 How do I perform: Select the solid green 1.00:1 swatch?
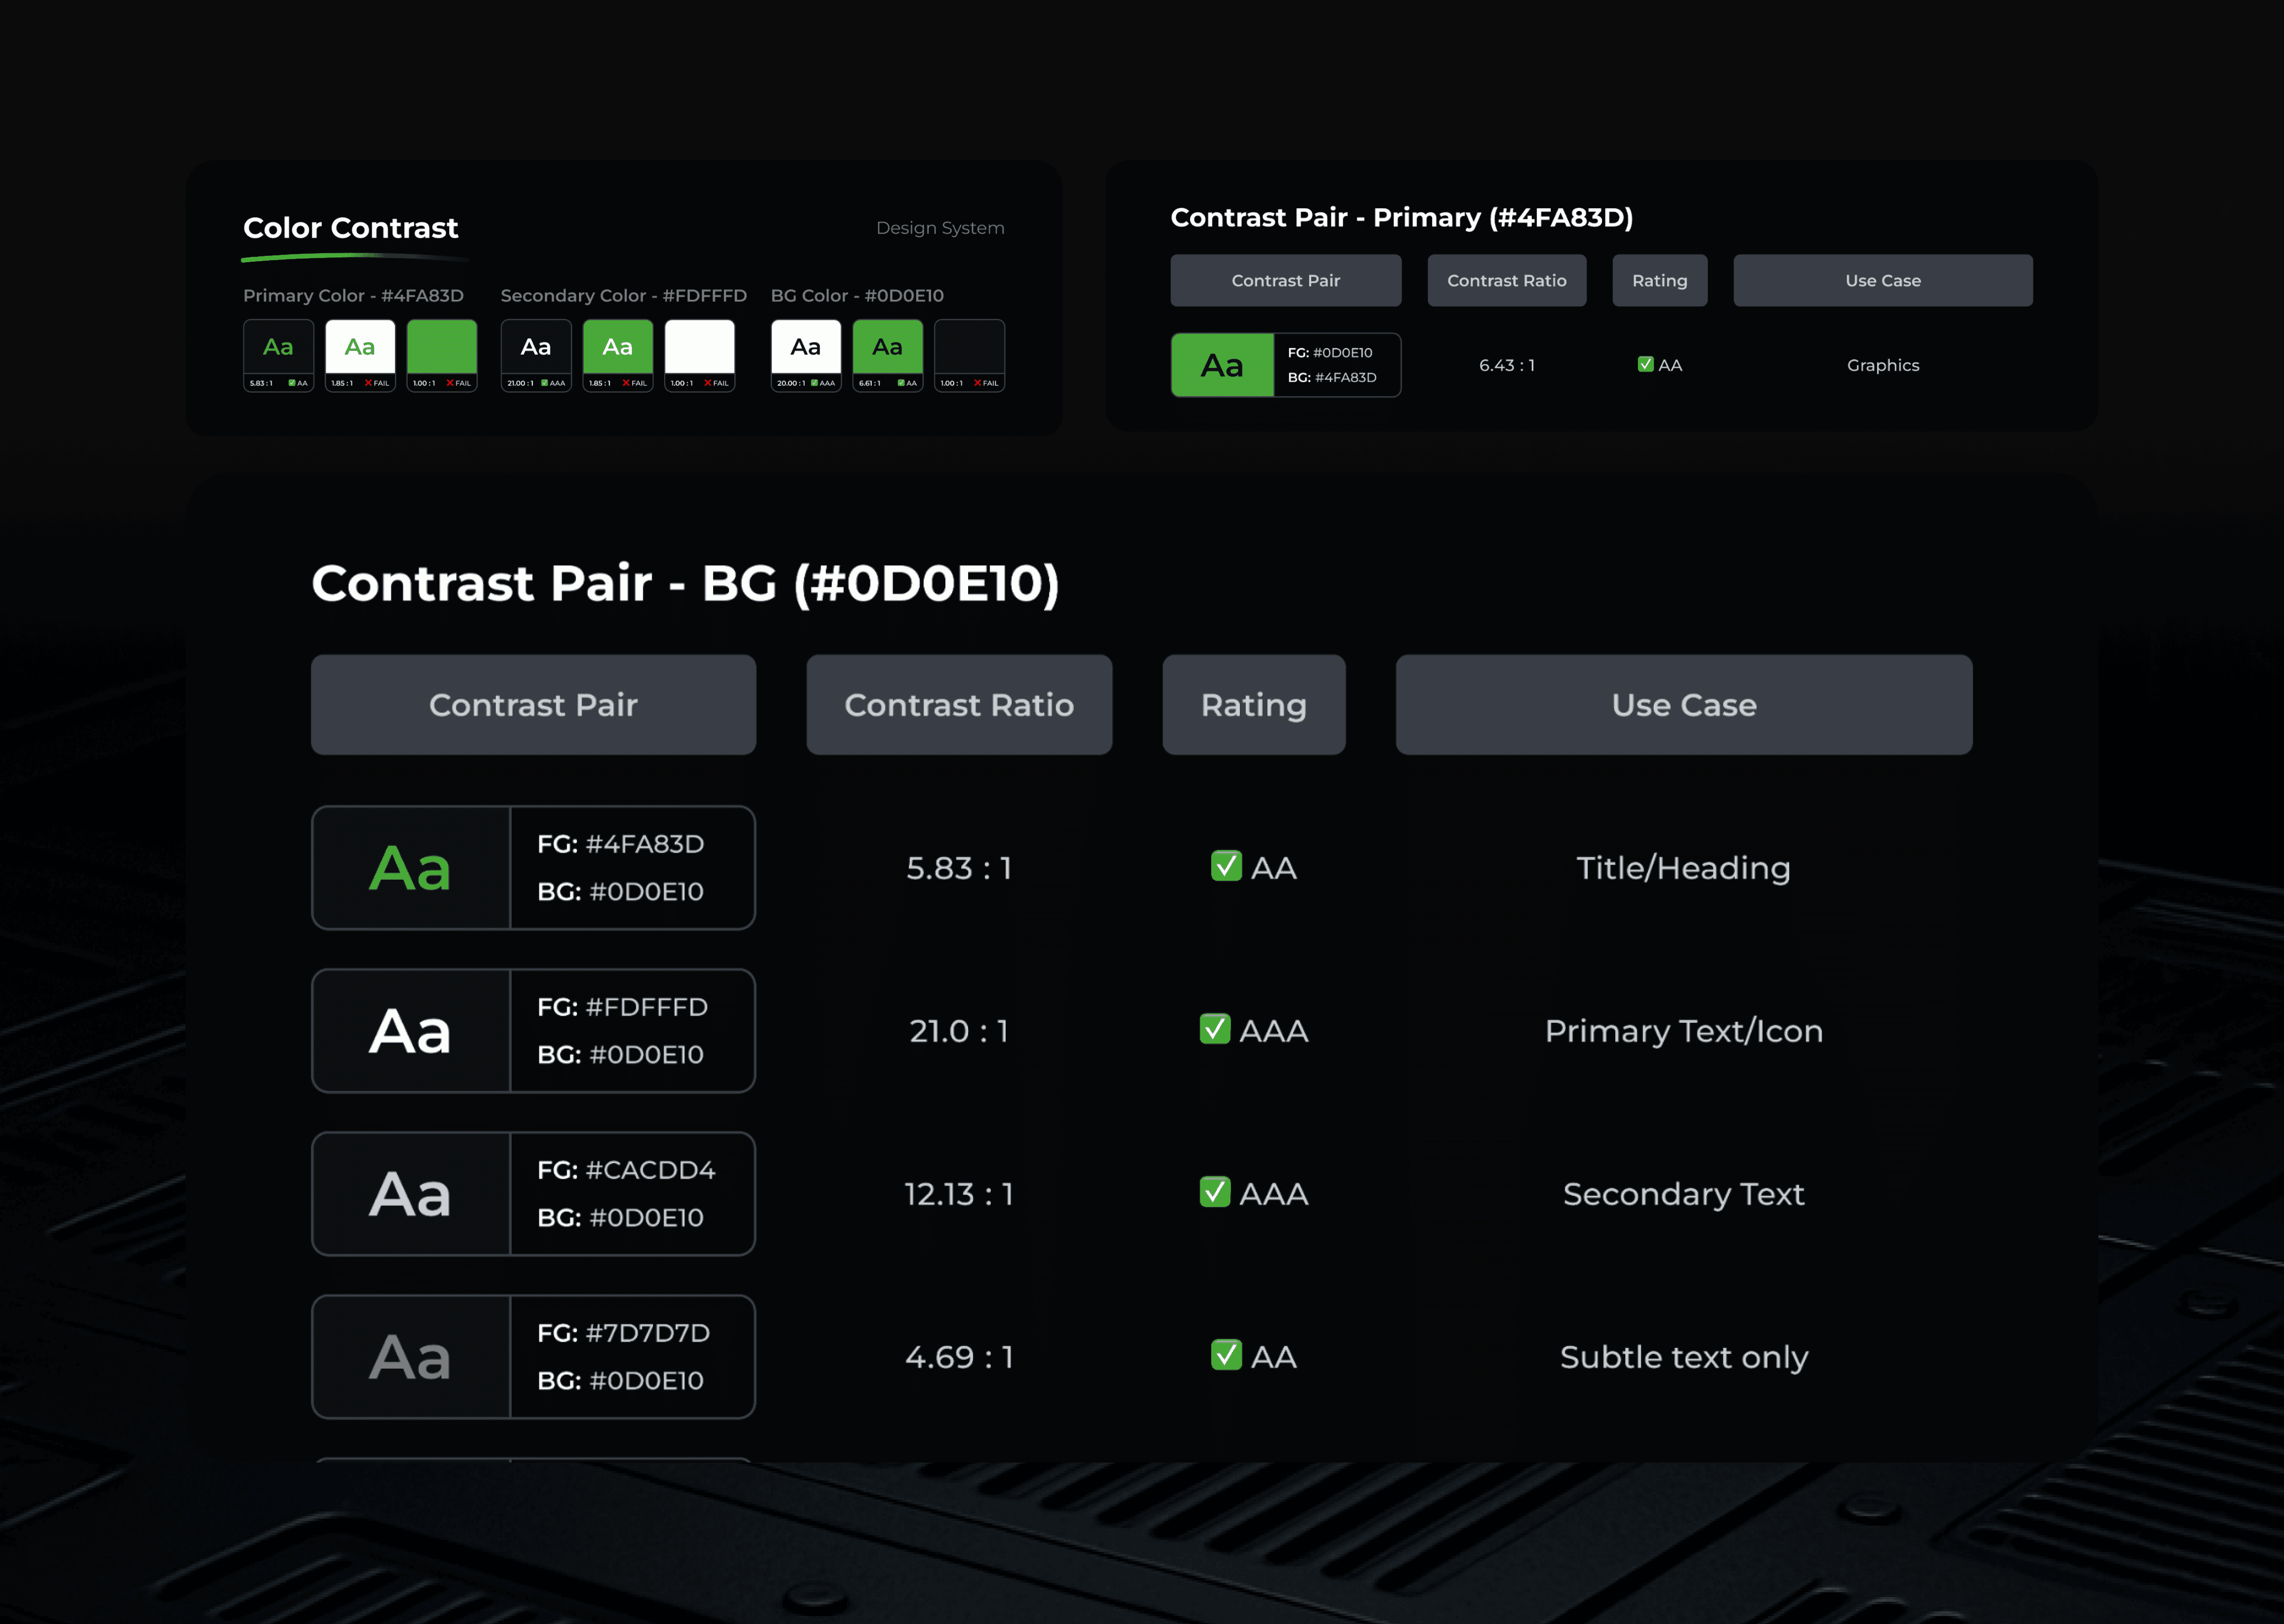[442, 347]
